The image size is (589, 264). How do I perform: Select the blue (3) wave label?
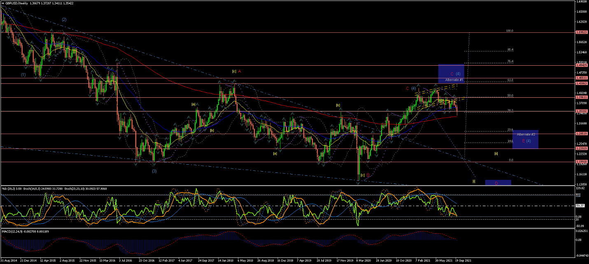click(x=154, y=171)
